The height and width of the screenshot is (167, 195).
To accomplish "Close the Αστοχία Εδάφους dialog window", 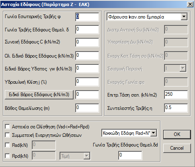I will click(190, 4).
